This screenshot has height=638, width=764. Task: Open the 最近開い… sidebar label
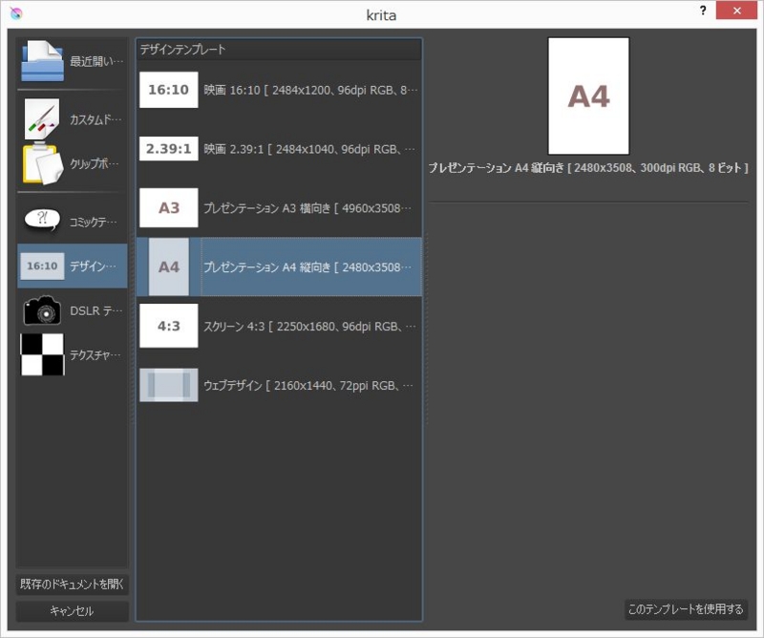pos(96,61)
